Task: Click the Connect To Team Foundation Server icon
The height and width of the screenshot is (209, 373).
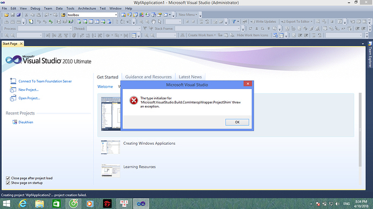Action: 13,81
